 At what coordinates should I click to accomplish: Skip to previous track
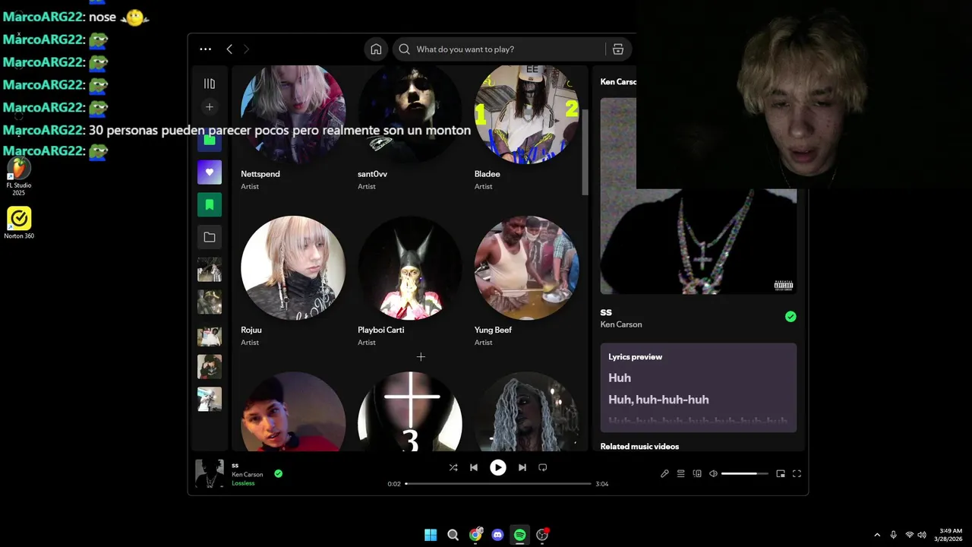[474, 467]
